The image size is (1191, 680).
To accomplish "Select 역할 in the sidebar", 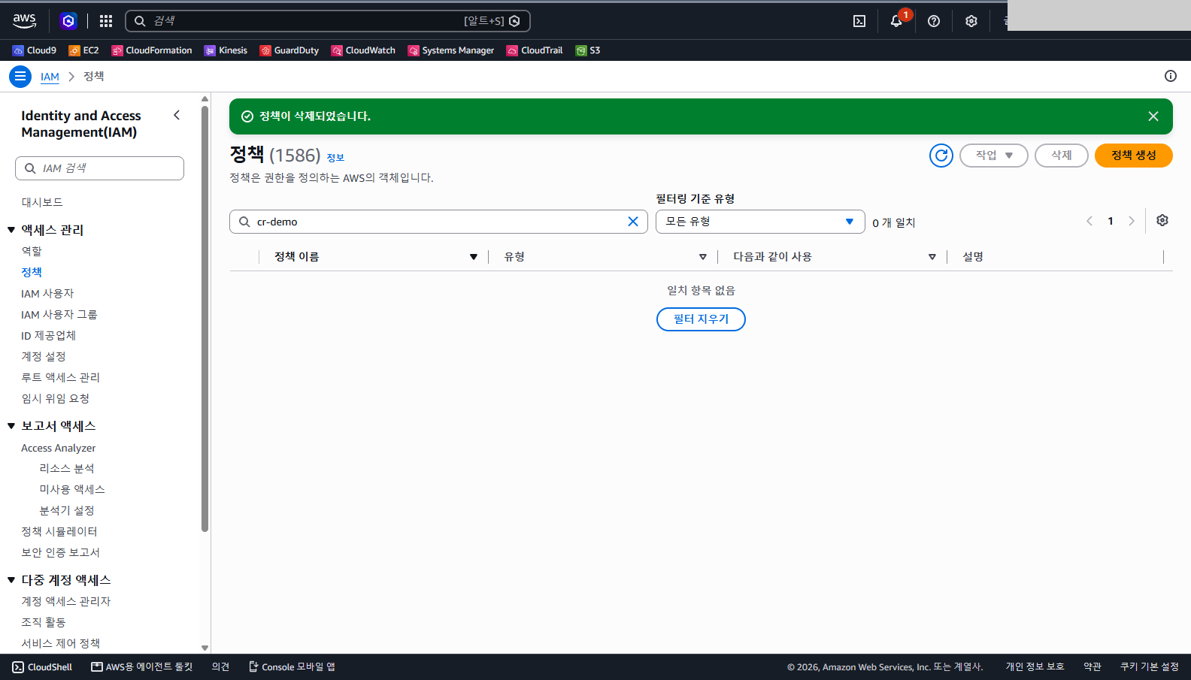I will (32, 251).
